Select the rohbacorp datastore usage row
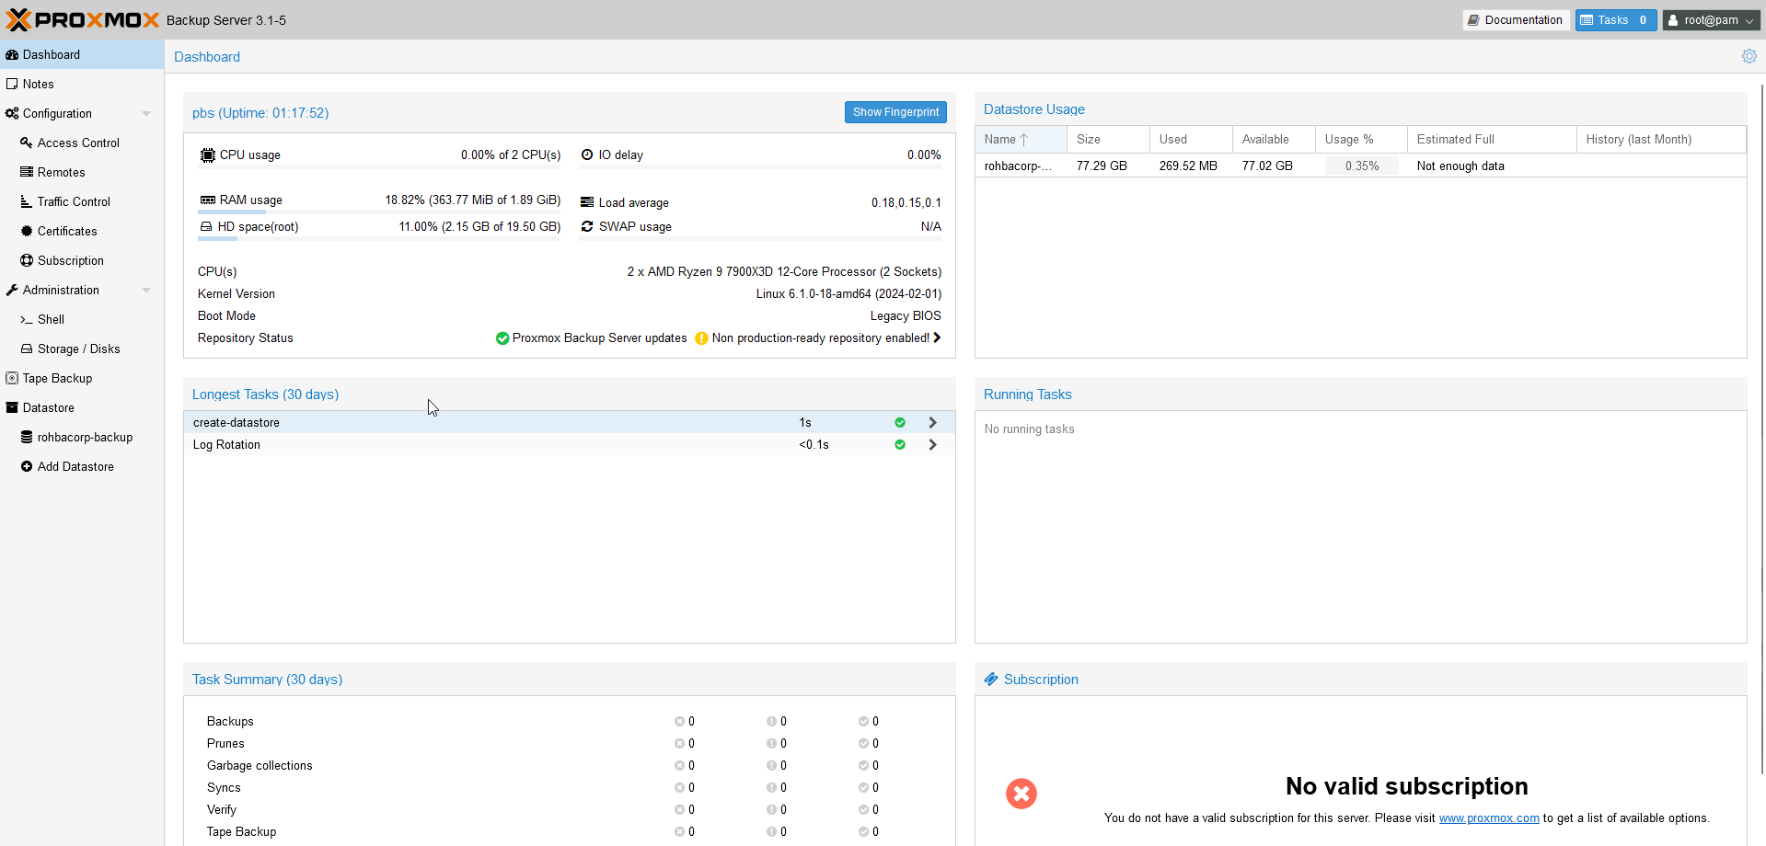The height and width of the screenshot is (846, 1766). (x=1360, y=166)
